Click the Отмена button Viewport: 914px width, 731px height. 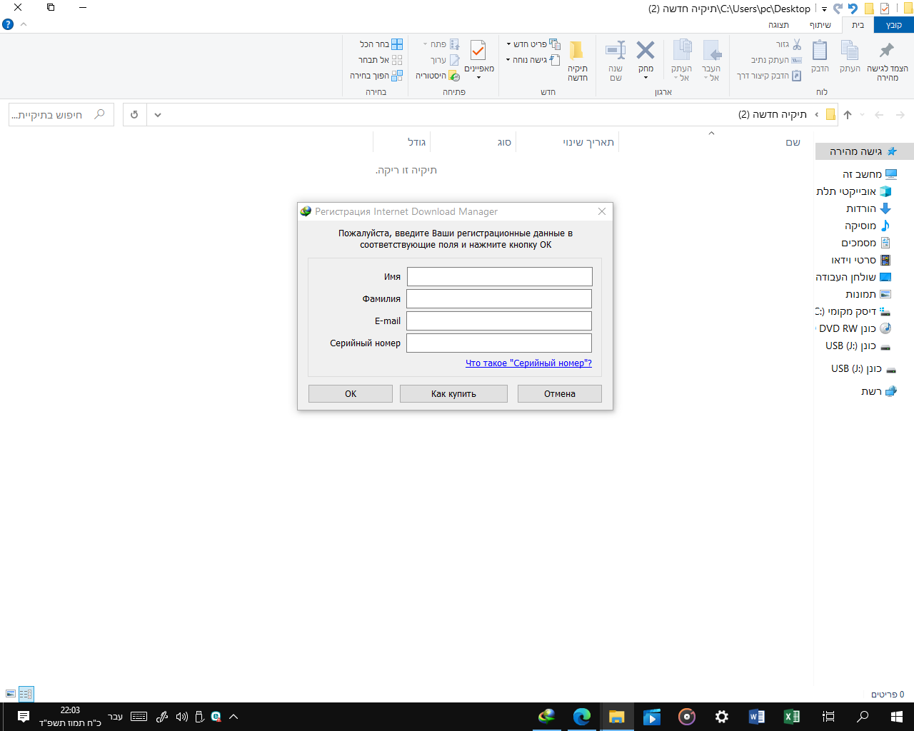(x=560, y=393)
